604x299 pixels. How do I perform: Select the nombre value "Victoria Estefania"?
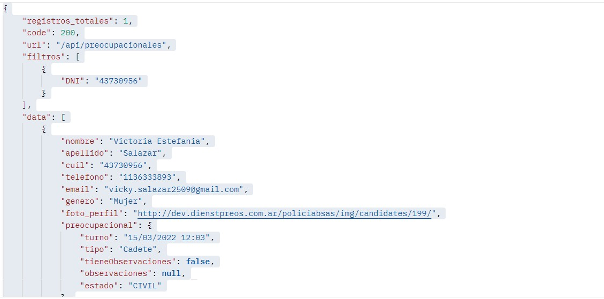(x=158, y=141)
